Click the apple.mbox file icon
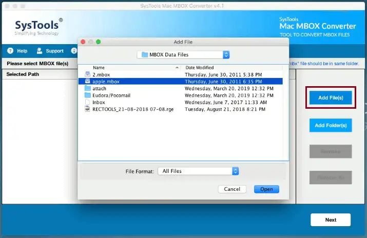This screenshot has height=238, width=367. [87, 82]
